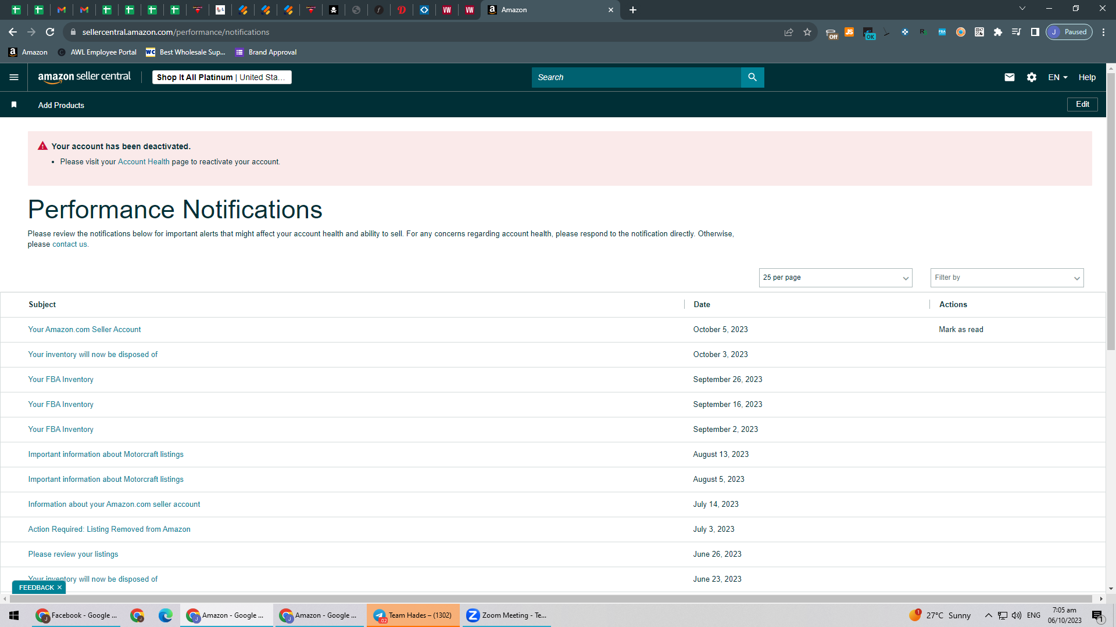Open the Best Wholesale Sup... bookmark
Image resolution: width=1116 pixels, height=627 pixels.
pos(185,52)
